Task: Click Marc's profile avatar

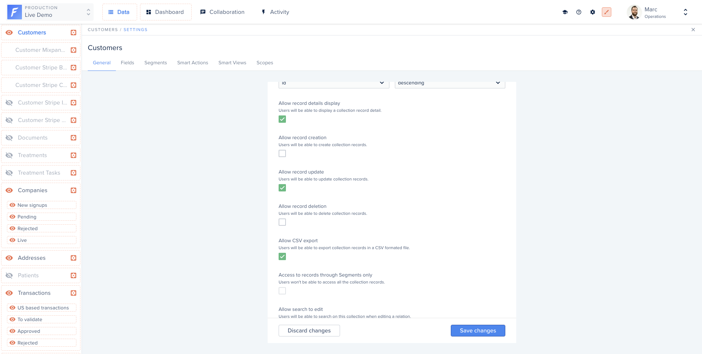Action: [634, 12]
